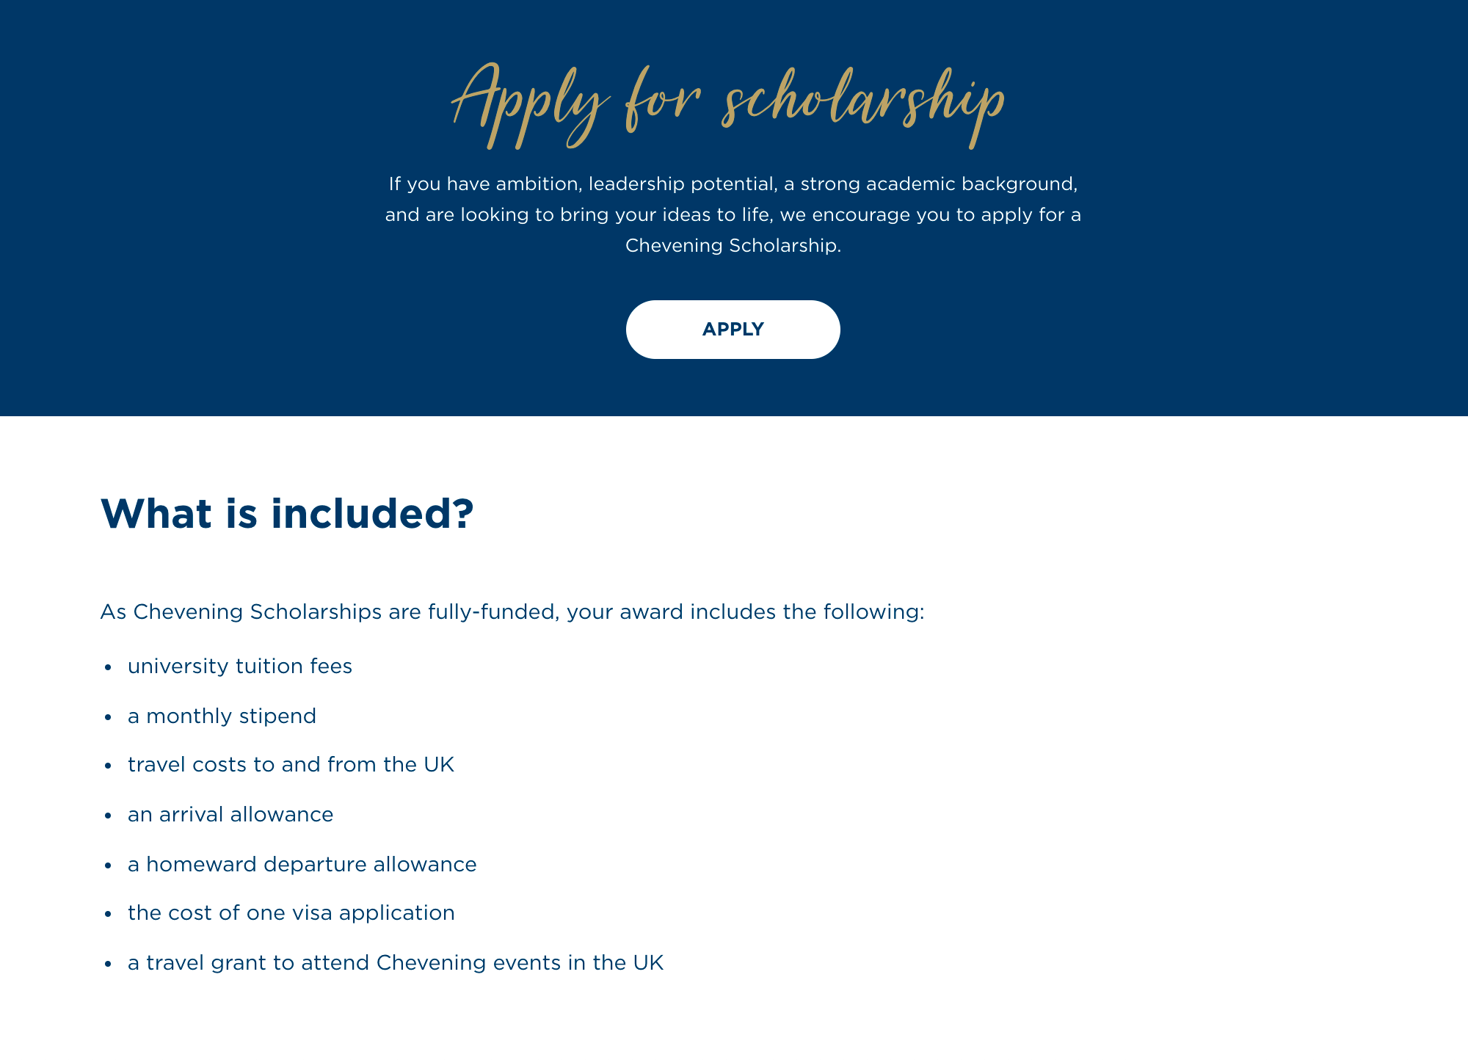The height and width of the screenshot is (1060, 1468).
Task: Click the bullet beside 'the cost of one visa application'
Action: pyautogui.click(x=108, y=914)
